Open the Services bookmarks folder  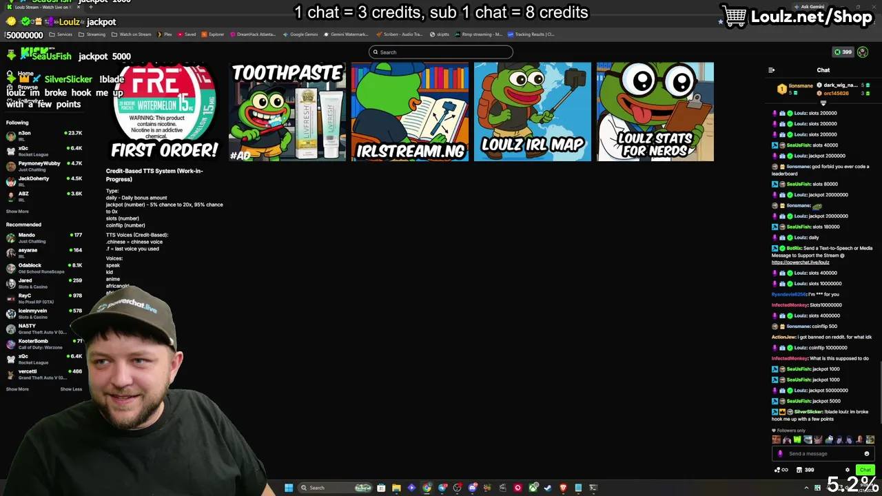[x=61, y=34]
